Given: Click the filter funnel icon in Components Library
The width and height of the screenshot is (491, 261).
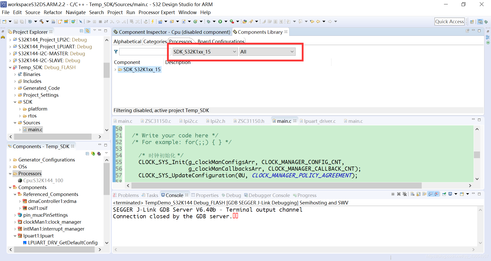Looking at the screenshot, I should [x=116, y=52].
